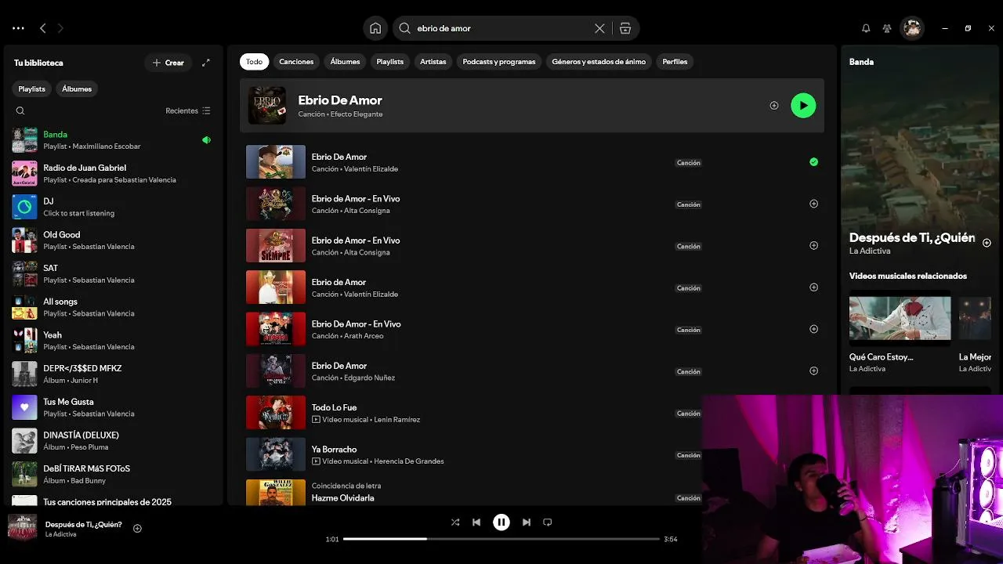The image size is (1003, 564).
Task: Click the Ebrio De Amor top result thumbnail
Action: pyautogui.click(x=267, y=106)
